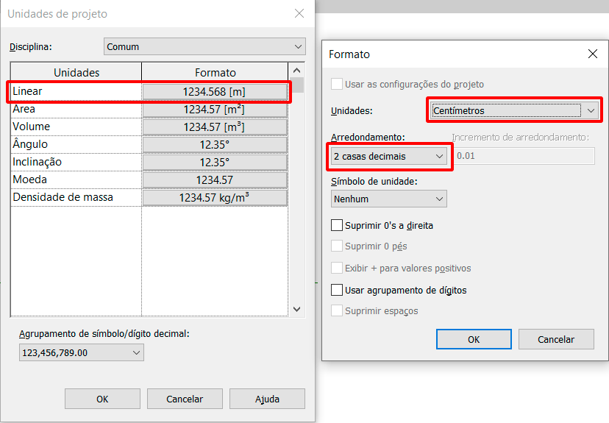
Task: Open the Densidade de massa format button
Action: 215,198
